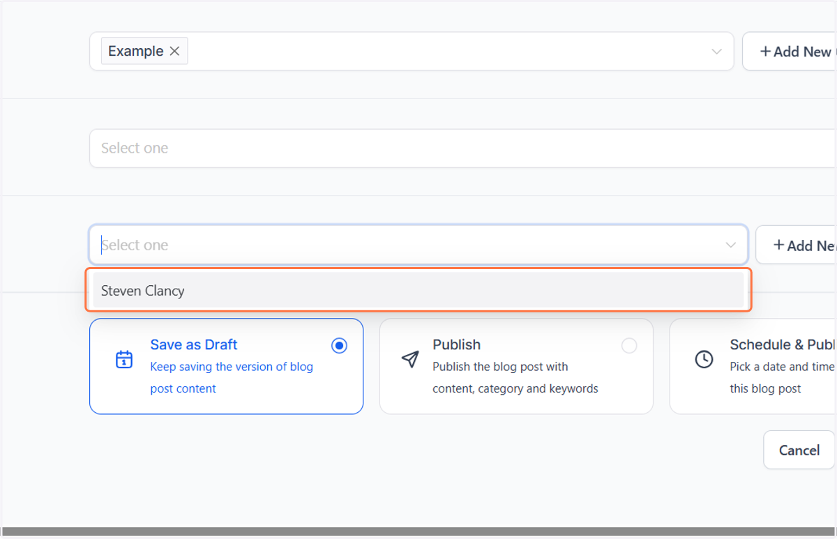Select the Save as Draft radio button
Screen dimensions: 837x539
click(x=339, y=346)
